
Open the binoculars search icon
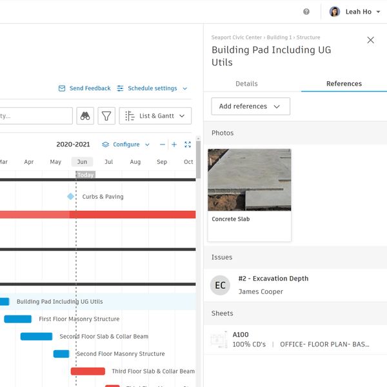85,116
